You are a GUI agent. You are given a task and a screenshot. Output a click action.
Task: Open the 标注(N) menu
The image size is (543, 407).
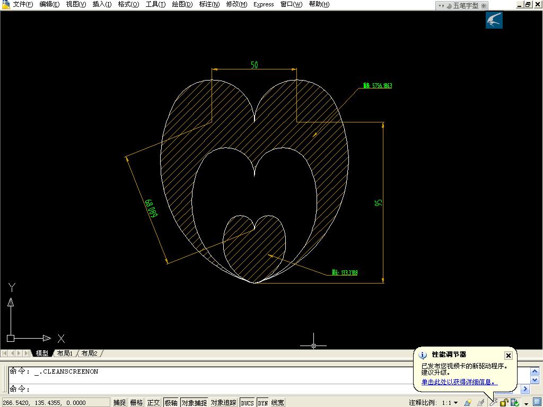tap(209, 4)
